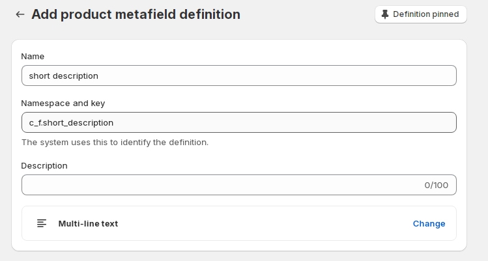Place cursor on 'c_f.short_description' key text

click(x=71, y=122)
